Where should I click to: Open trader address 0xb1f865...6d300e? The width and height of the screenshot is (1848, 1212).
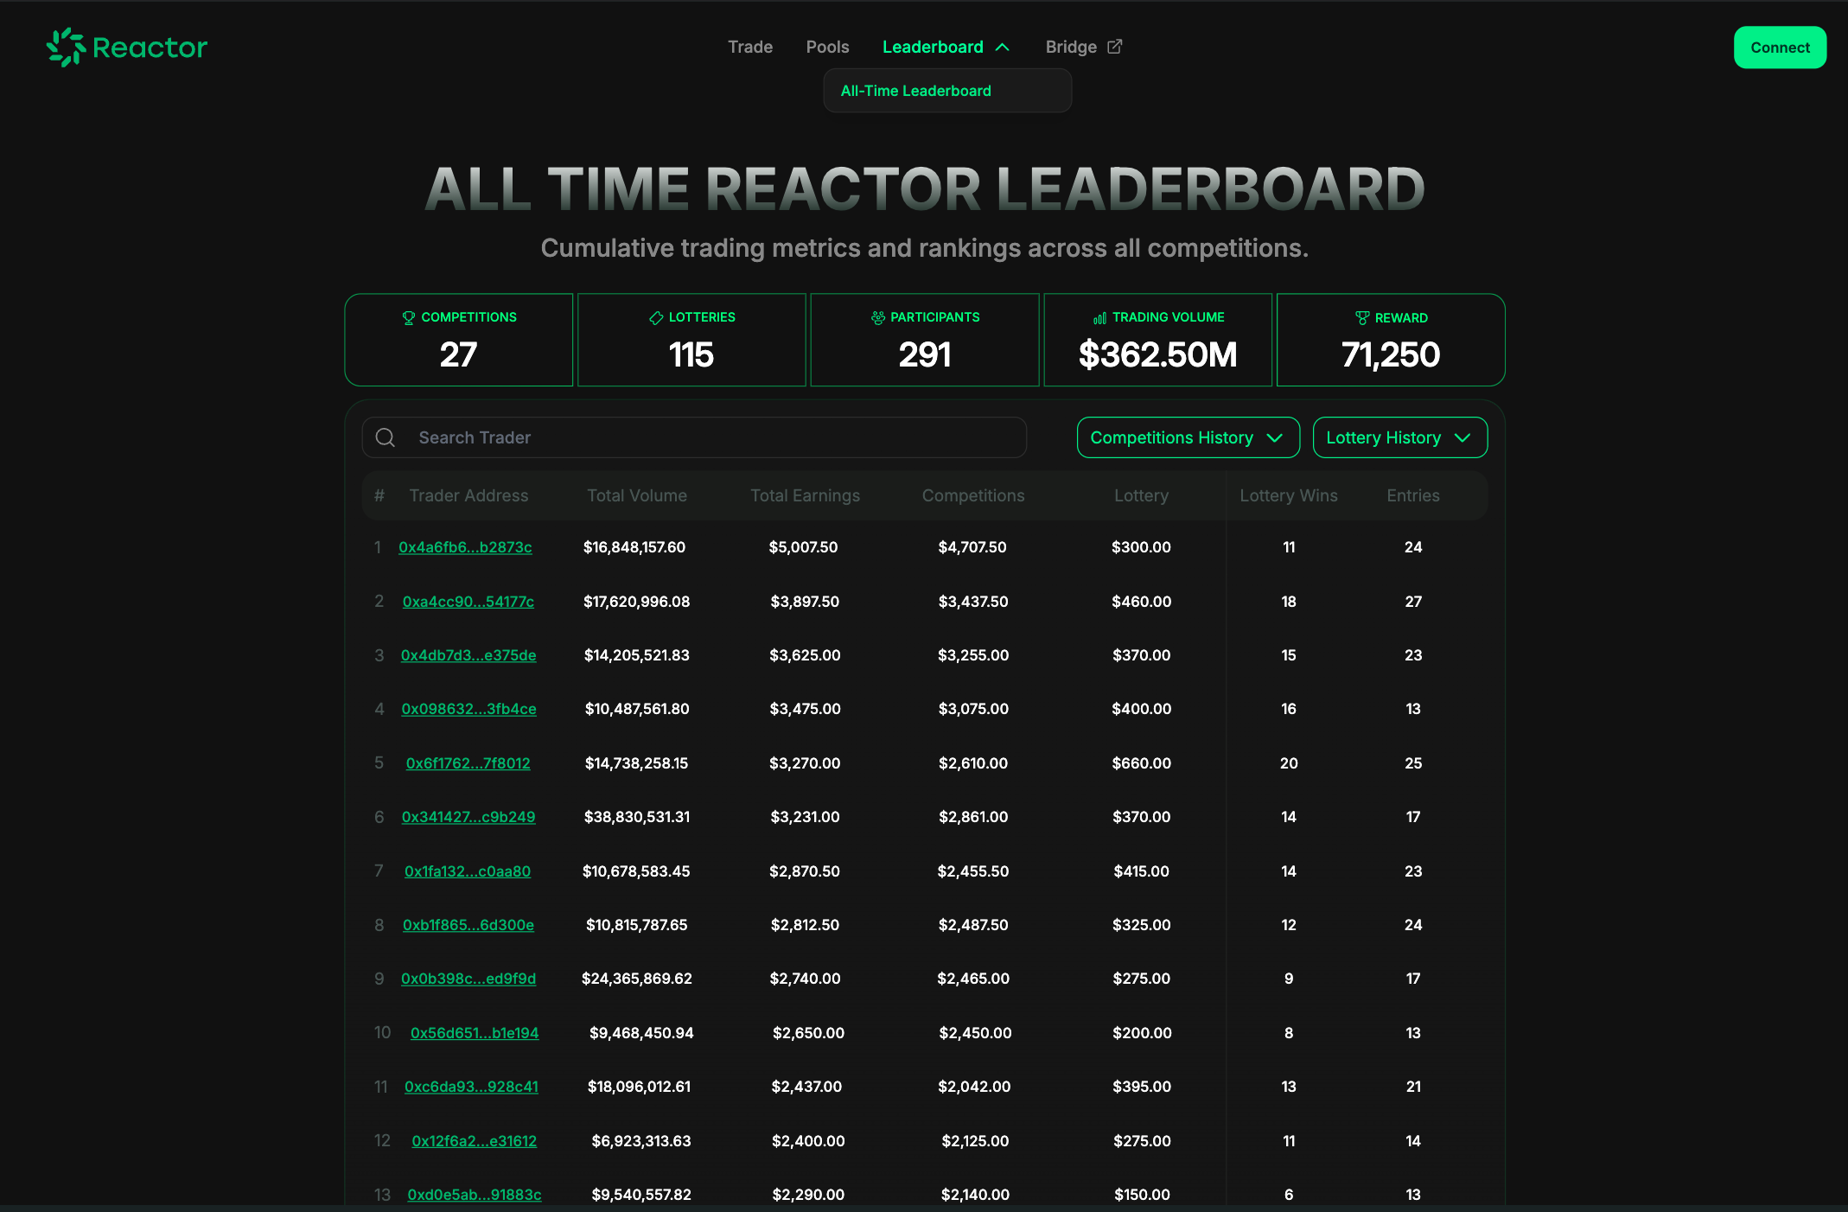[x=468, y=925]
